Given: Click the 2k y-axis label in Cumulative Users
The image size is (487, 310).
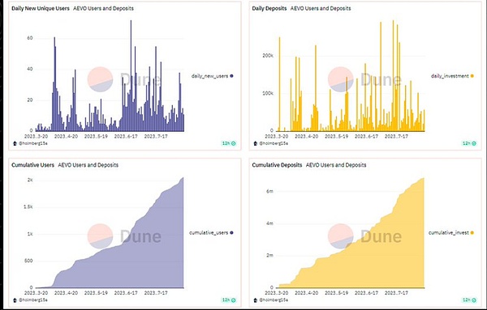Looking at the screenshot, I should [30, 180].
